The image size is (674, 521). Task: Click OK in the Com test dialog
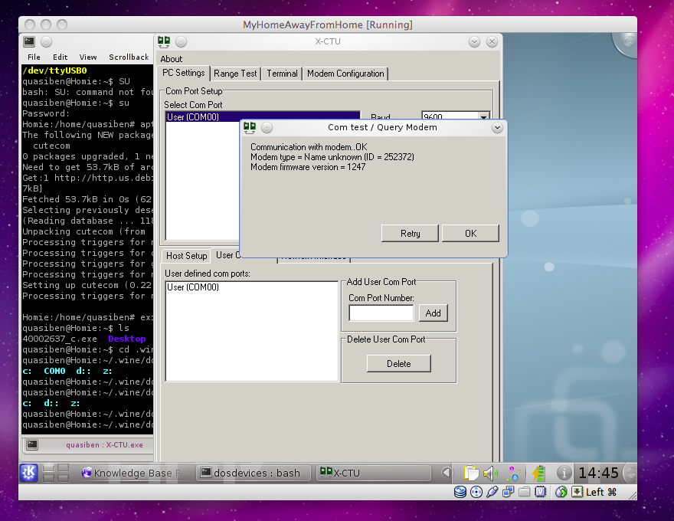click(x=471, y=234)
